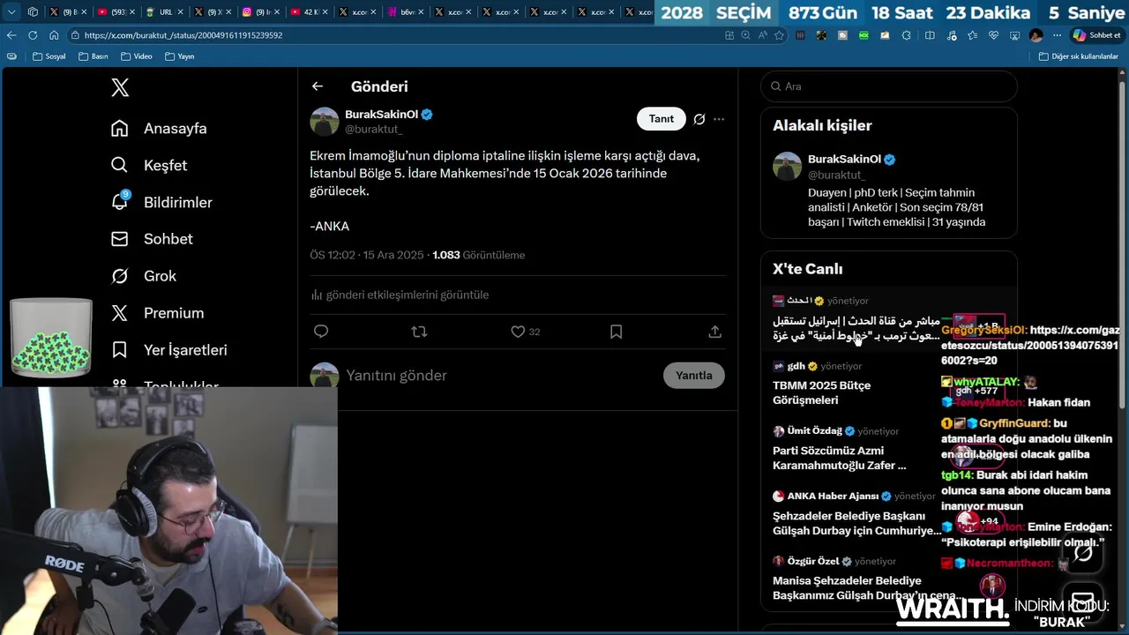Click the repost icon under the post
This screenshot has width=1129, height=635.
point(419,332)
